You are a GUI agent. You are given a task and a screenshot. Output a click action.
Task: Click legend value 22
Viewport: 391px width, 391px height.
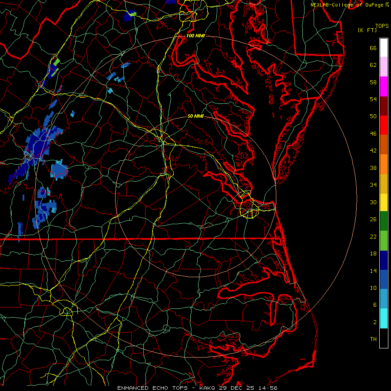373,236
